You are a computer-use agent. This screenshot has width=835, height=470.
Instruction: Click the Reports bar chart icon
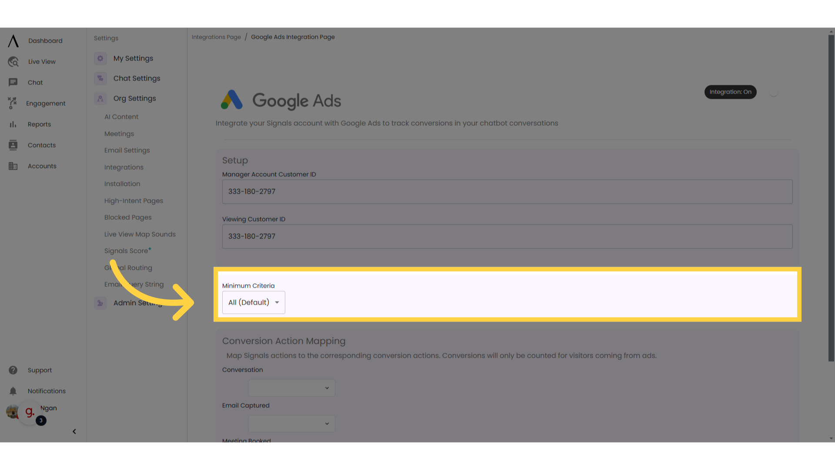pyautogui.click(x=13, y=124)
